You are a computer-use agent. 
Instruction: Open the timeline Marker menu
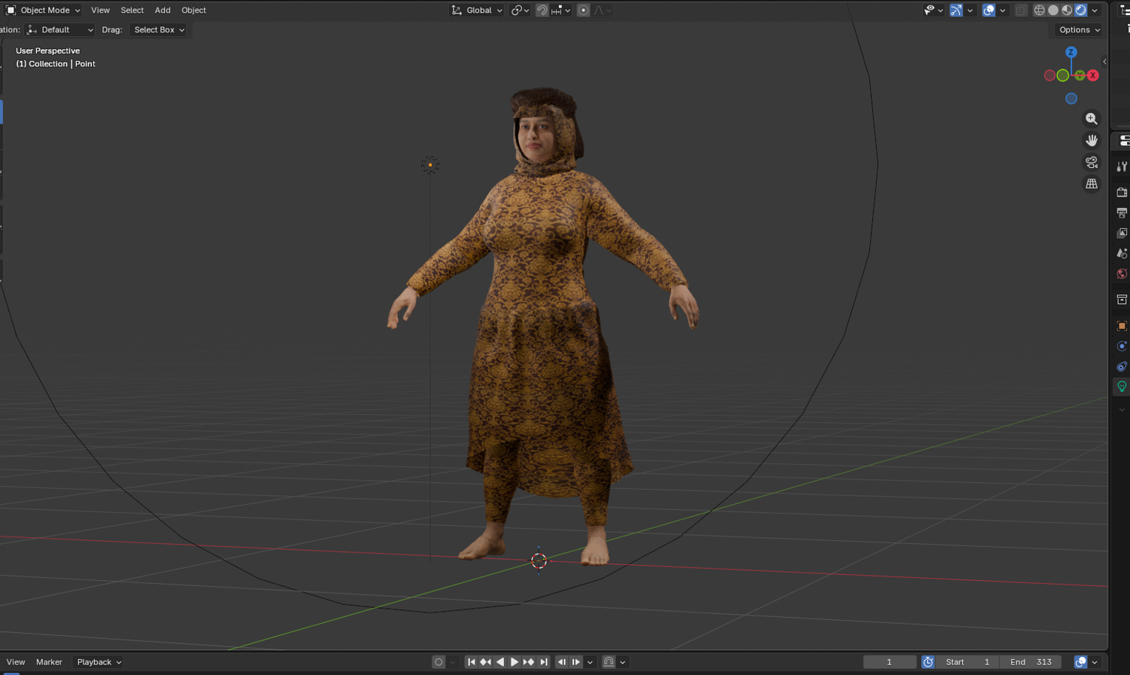click(49, 661)
